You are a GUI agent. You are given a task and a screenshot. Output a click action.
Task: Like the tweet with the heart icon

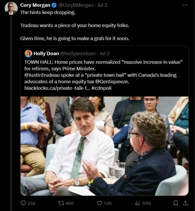tap(99, 203)
